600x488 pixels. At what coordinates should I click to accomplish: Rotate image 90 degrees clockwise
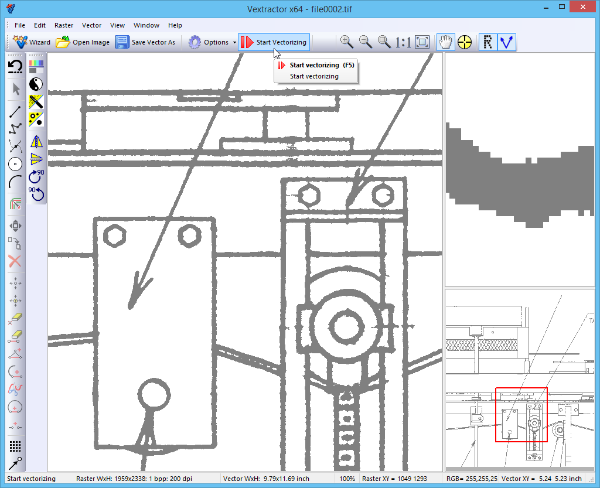click(x=36, y=175)
